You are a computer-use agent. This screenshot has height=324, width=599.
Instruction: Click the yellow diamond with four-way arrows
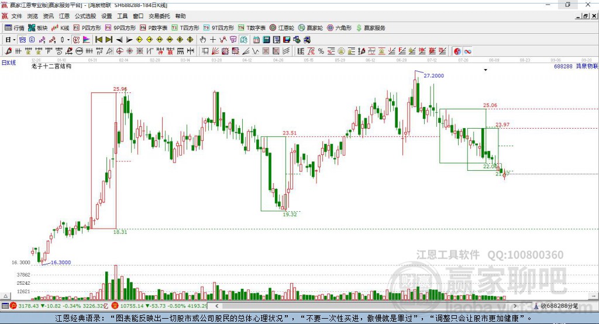pyautogui.click(x=180, y=40)
